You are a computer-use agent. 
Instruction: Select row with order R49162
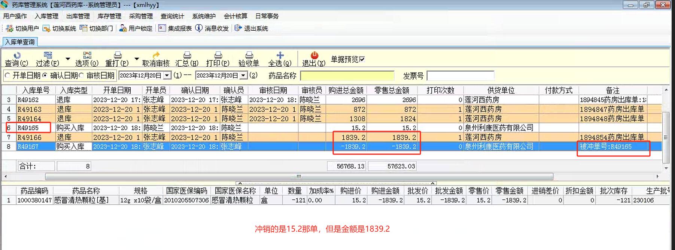pos(331,100)
